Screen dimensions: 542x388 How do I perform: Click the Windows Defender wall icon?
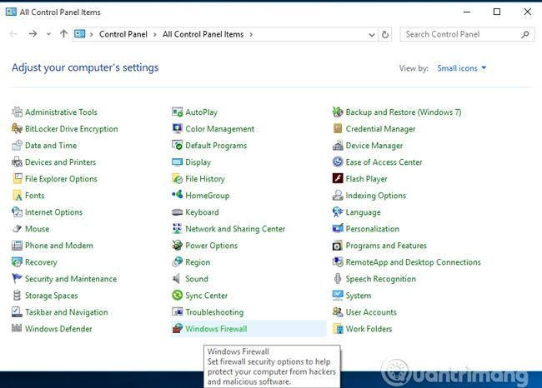click(x=17, y=328)
